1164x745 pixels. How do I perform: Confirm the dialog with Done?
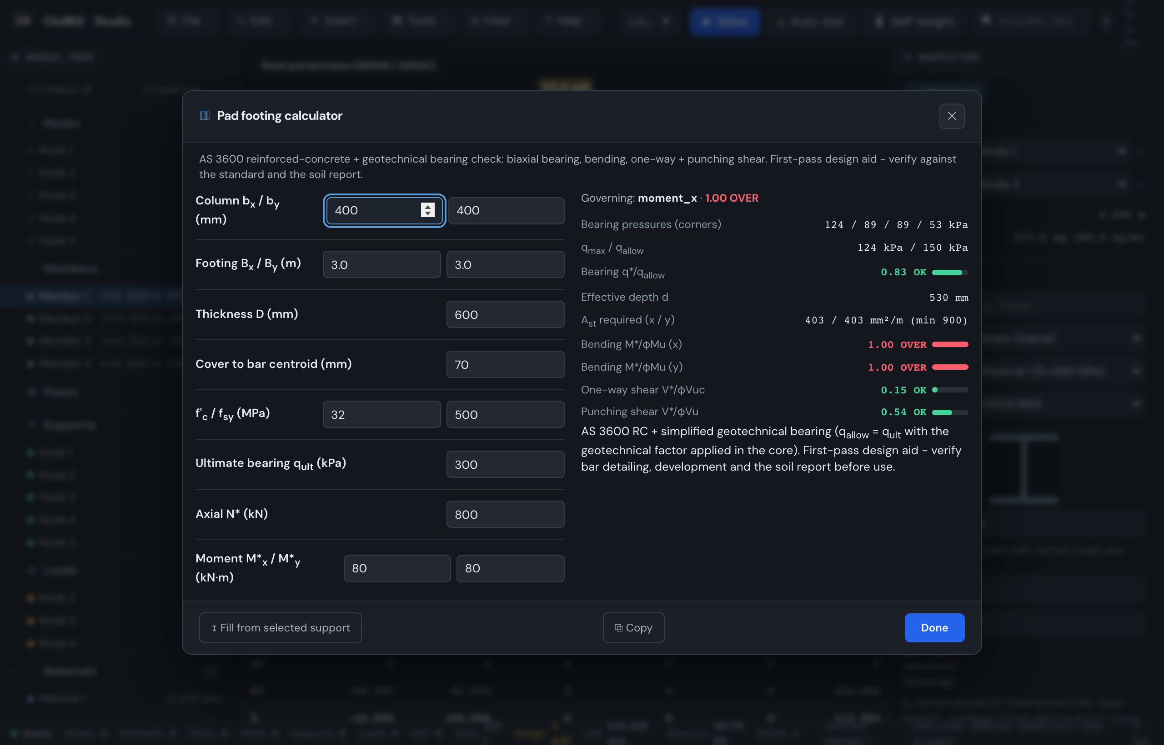(x=934, y=628)
